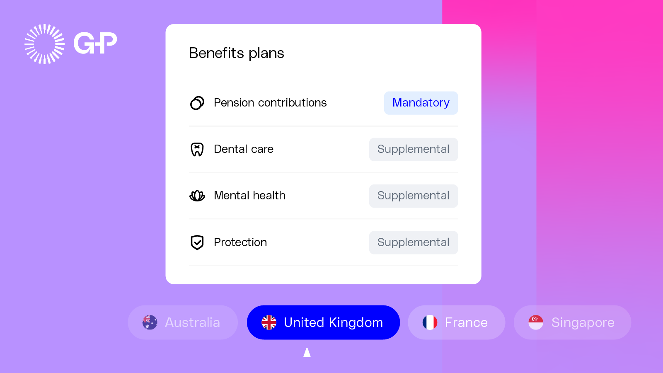This screenshot has width=663, height=373.
Task: Click the Supplemental badge for Mental health
Action: [x=413, y=196]
